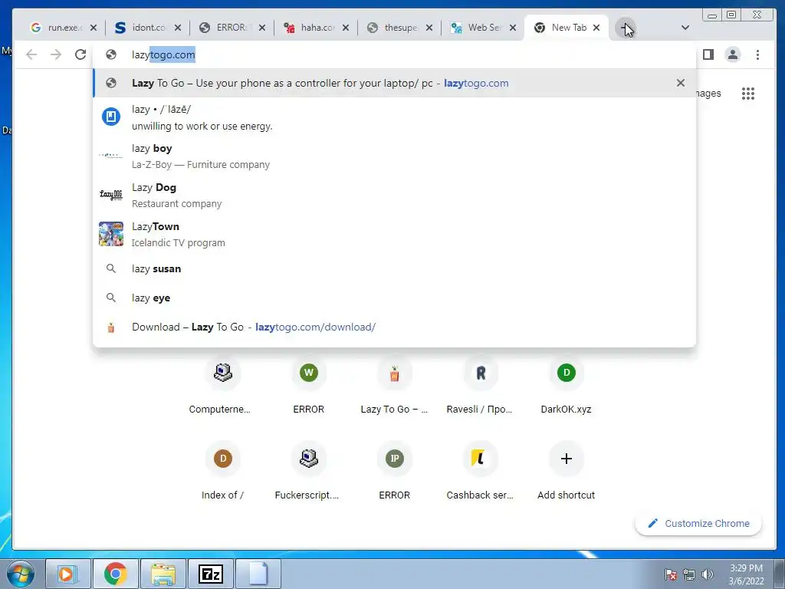Click Add shortcut button
The height and width of the screenshot is (589, 785).
pyautogui.click(x=567, y=471)
